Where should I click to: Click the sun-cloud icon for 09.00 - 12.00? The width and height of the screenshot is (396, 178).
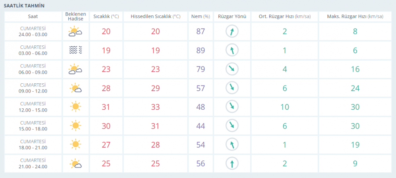(76, 88)
